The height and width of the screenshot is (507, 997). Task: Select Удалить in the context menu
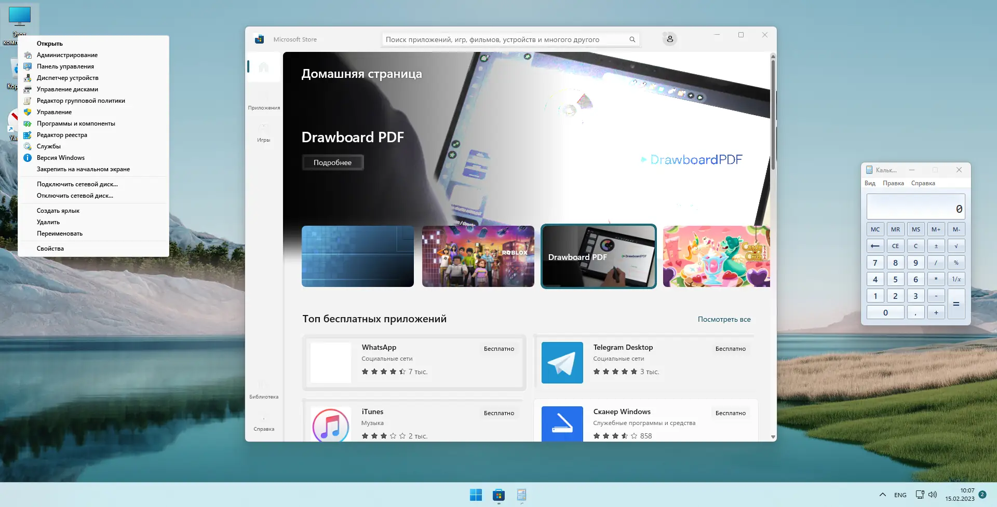[93, 222]
